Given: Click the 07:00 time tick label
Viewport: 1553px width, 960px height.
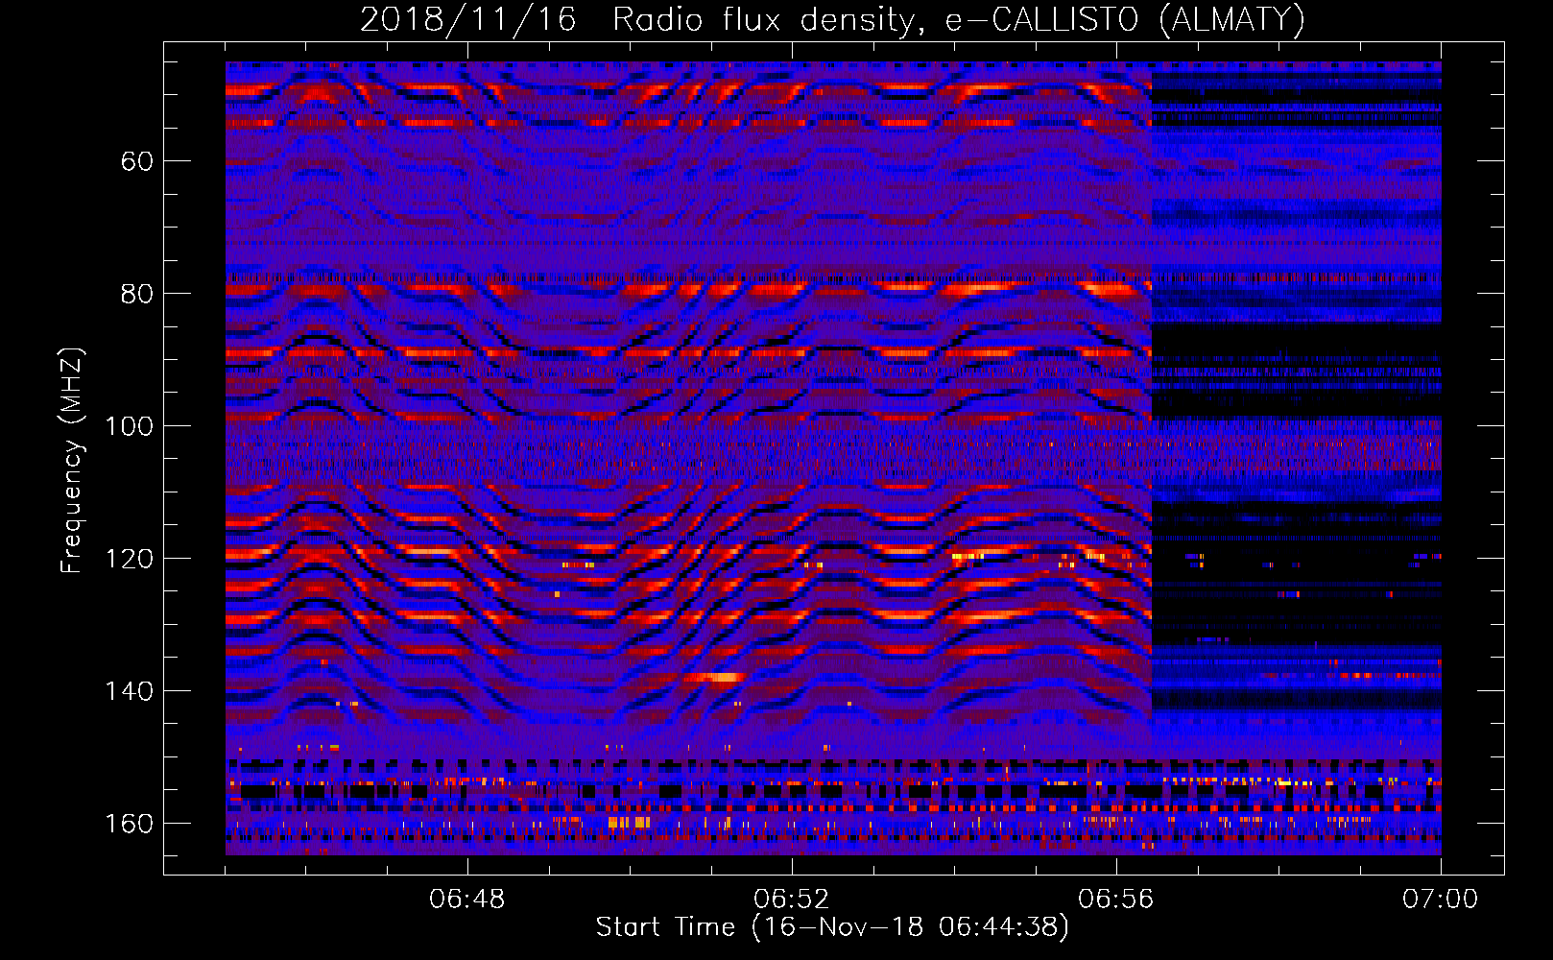Looking at the screenshot, I should point(1440,900).
